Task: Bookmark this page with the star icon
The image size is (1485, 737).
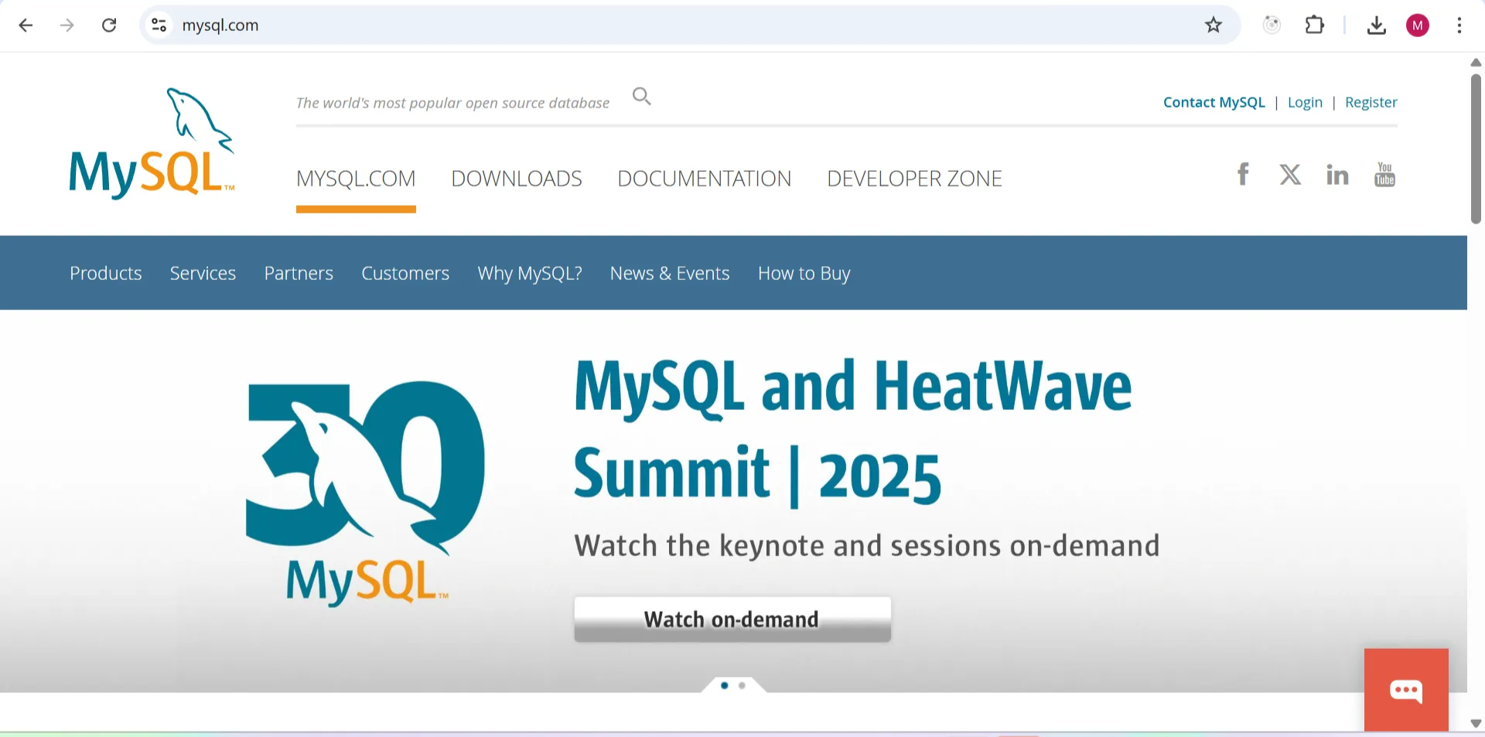Action: [1213, 26]
